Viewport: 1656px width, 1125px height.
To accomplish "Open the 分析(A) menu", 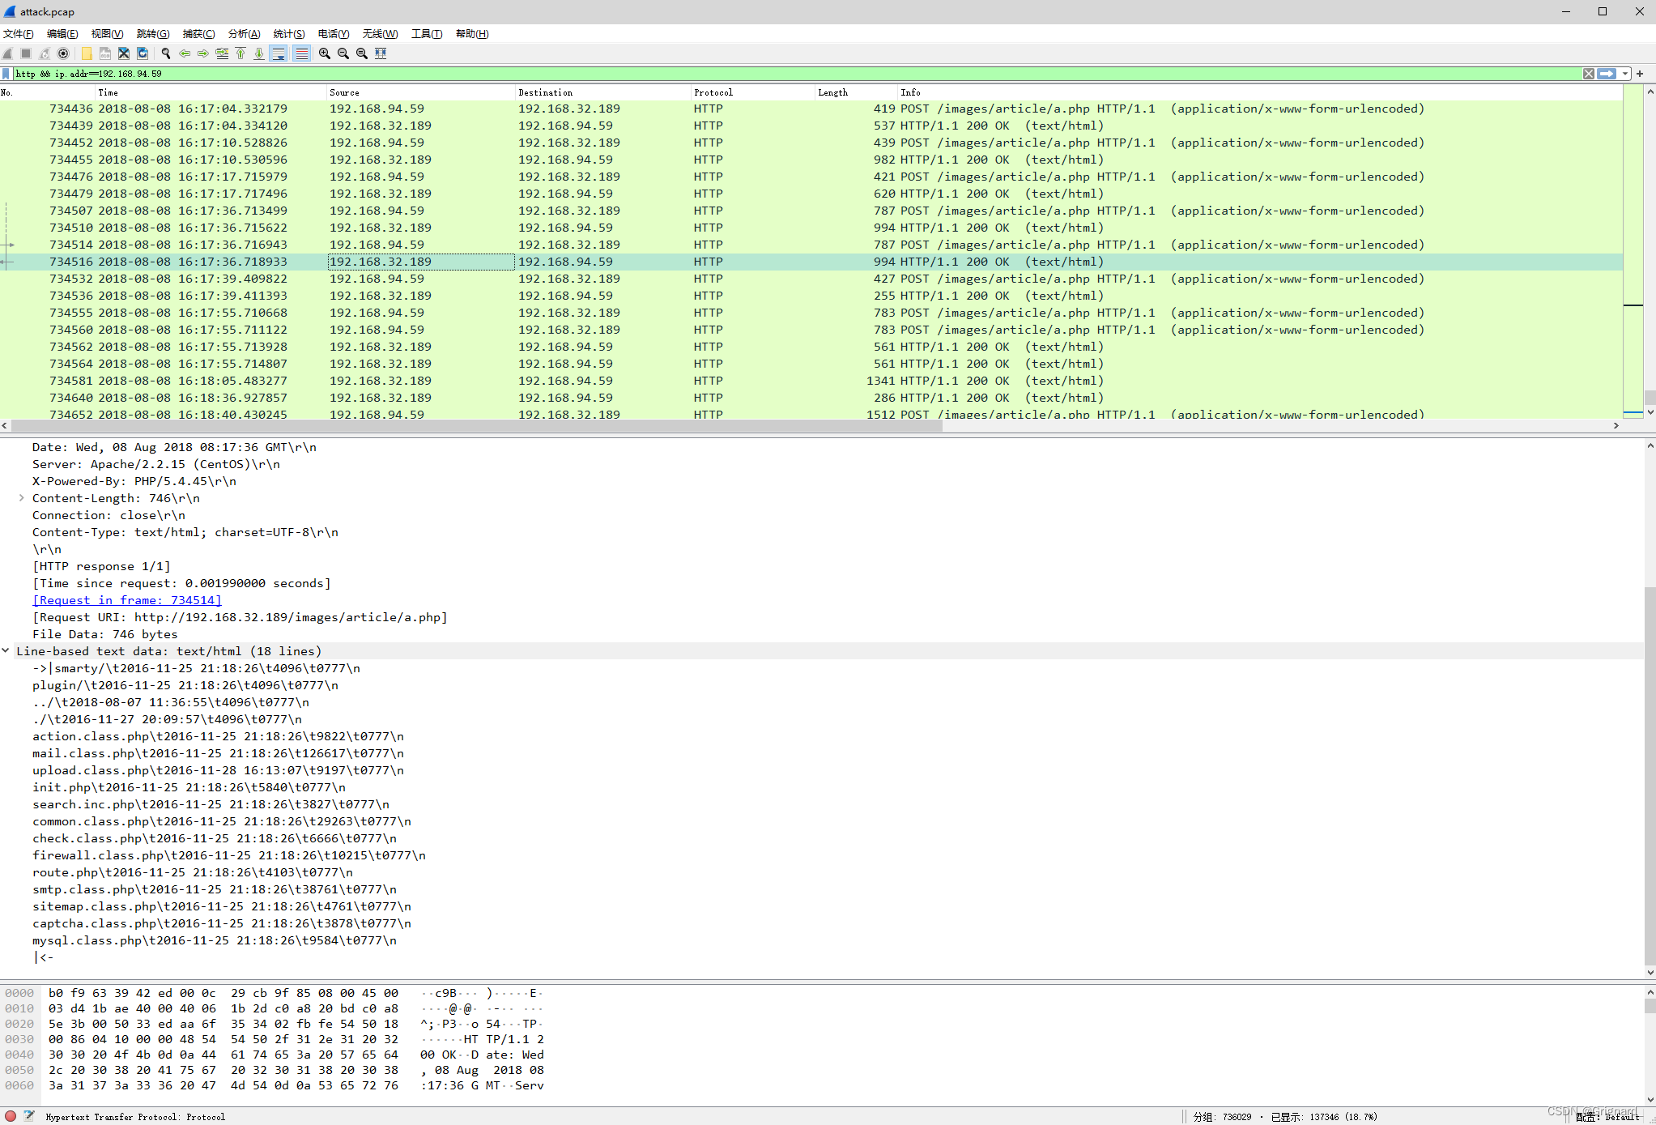I will 244,34.
